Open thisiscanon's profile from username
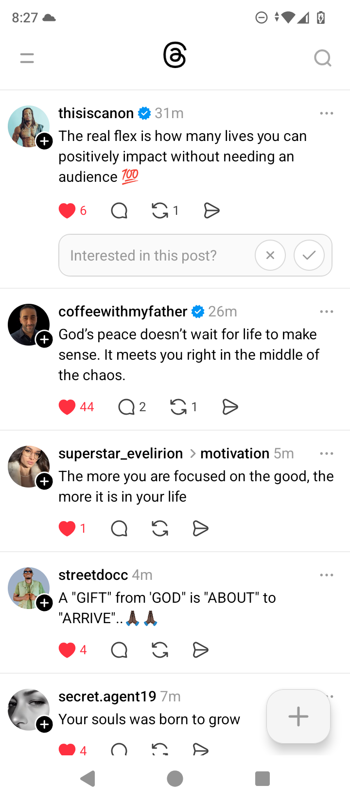Image resolution: width=350 pixels, height=802 pixels. (x=96, y=113)
